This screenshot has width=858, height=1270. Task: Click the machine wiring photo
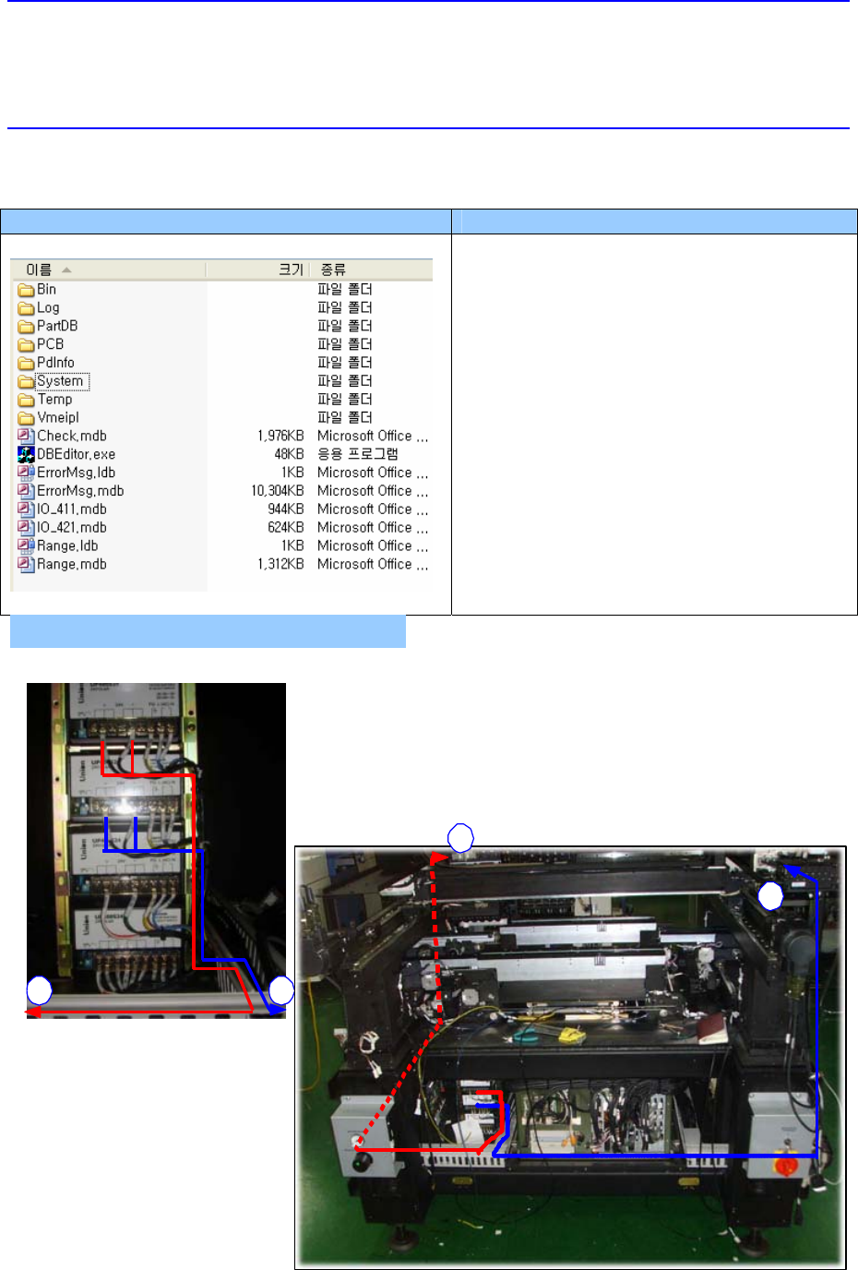coord(570,1058)
